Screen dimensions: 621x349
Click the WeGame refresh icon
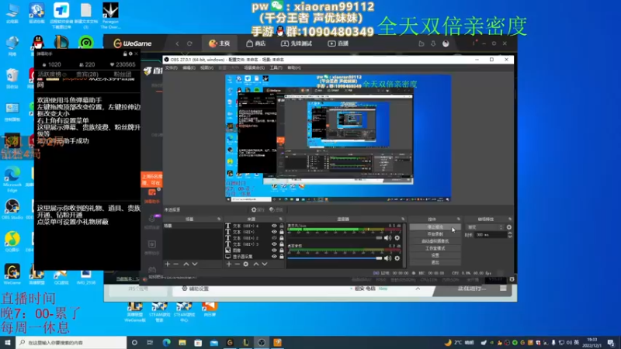pos(189,43)
